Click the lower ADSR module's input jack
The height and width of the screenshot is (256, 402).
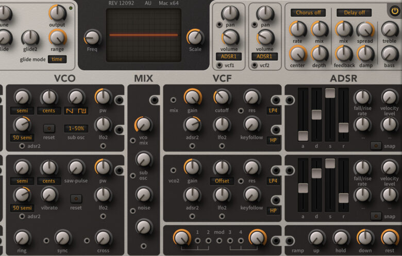point(290,170)
